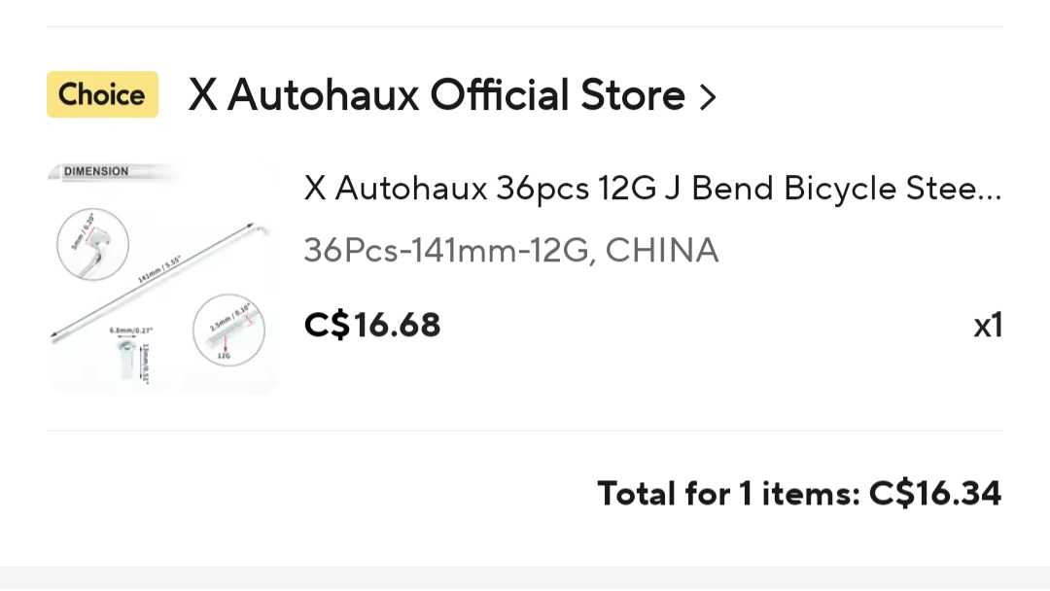
Task: Open the X Autohaux 36pcs 12G product title
Action: click(x=642, y=189)
